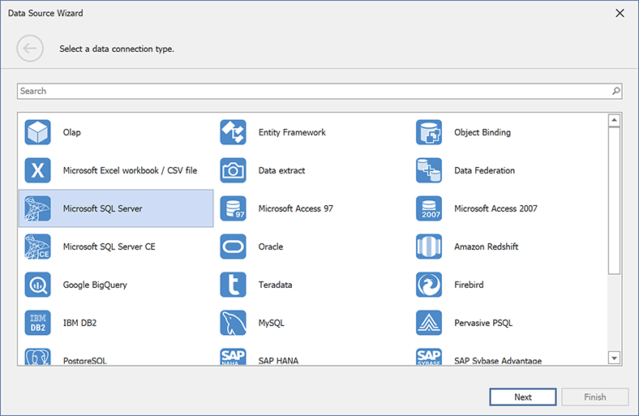Viewport: 639px width, 416px height.
Task: Click the Next button
Action: [522, 397]
